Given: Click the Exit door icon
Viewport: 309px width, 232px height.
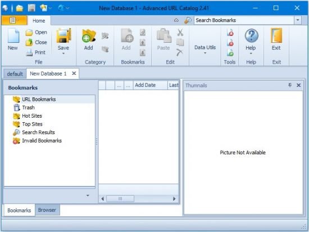Looking at the screenshot, I should click(276, 35).
